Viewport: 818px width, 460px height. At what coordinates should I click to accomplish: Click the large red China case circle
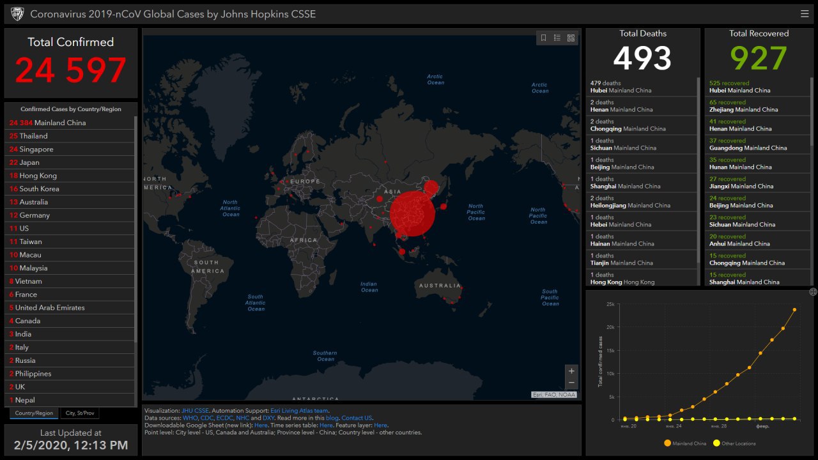pos(412,213)
